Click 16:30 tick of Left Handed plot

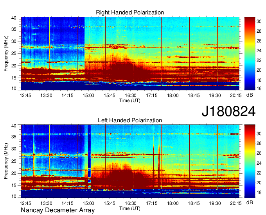click(x=131, y=203)
